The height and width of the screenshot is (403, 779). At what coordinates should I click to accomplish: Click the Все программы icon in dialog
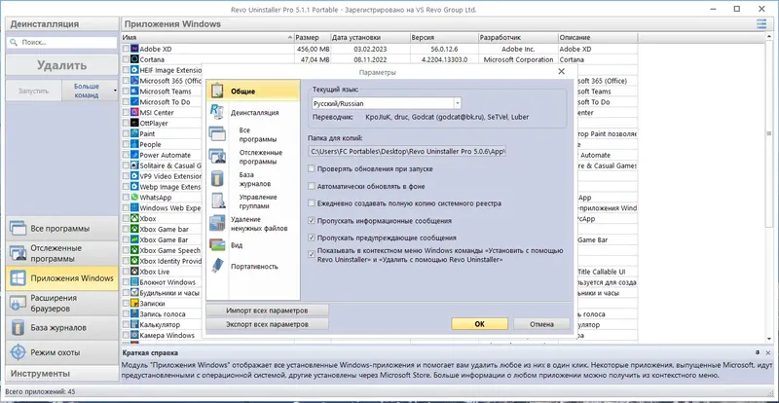pos(217,134)
